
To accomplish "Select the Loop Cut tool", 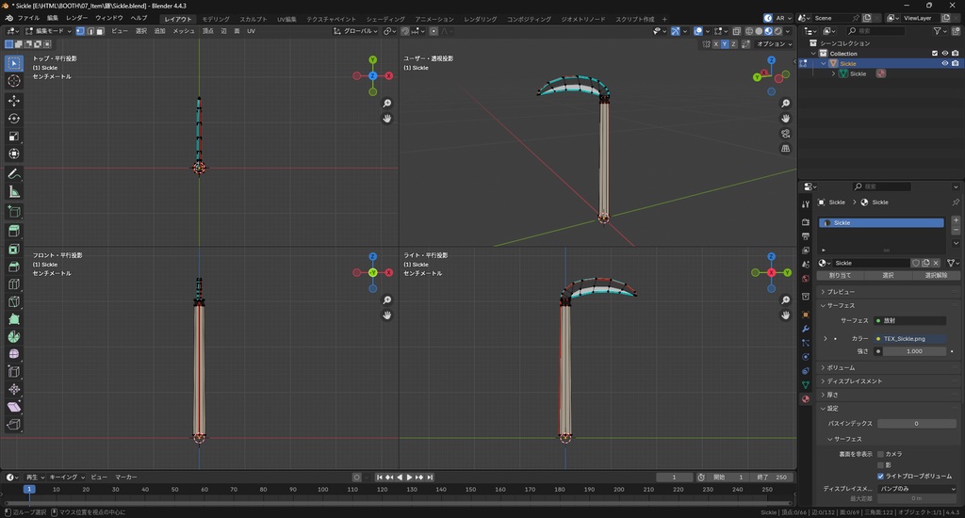I will click(x=13, y=284).
